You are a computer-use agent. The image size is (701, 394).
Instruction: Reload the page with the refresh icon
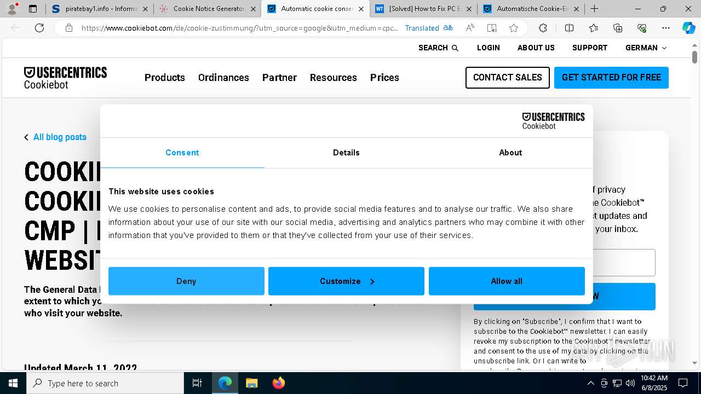pyautogui.click(x=39, y=28)
